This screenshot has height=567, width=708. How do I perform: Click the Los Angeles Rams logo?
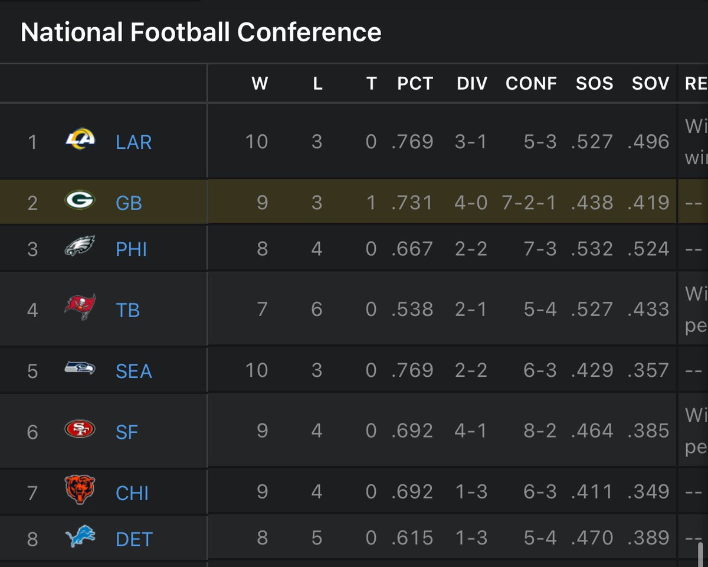point(80,141)
